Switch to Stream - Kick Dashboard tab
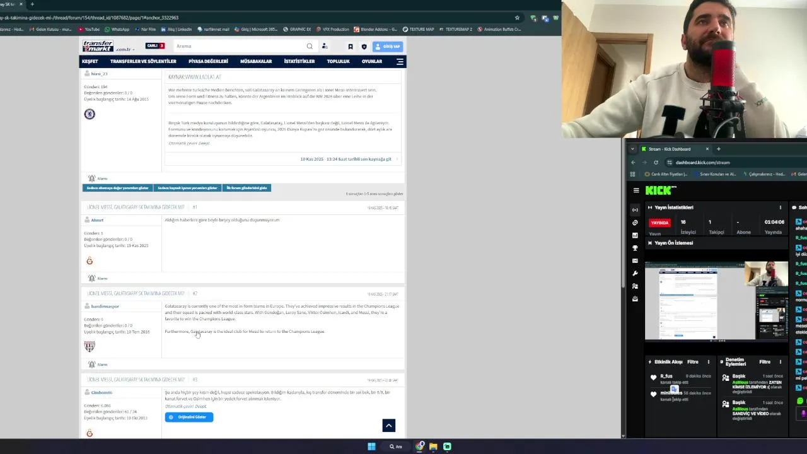This screenshot has height=454, width=807. coord(674,149)
